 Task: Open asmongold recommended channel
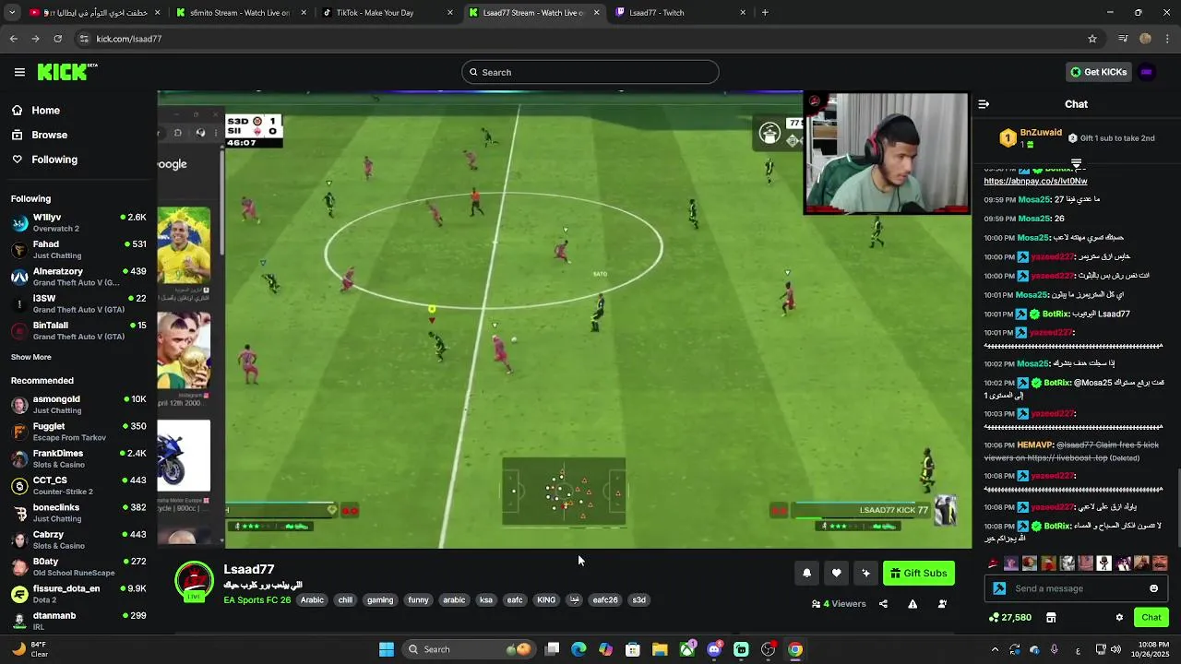point(78,405)
